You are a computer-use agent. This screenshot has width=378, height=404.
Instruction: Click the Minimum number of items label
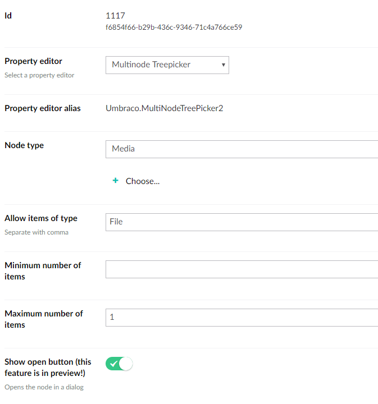(43, 270)
